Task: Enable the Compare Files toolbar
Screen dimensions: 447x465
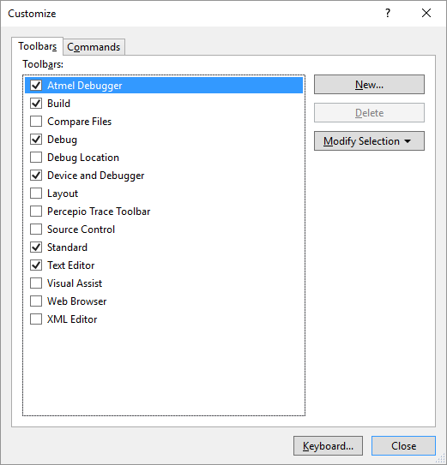Action: point(36,122)
